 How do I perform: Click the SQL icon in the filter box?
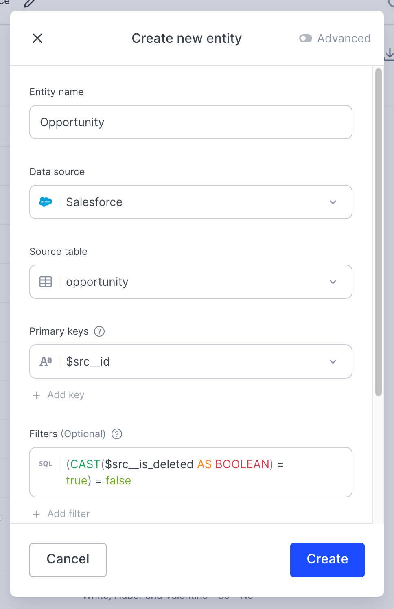coord(46,464)
